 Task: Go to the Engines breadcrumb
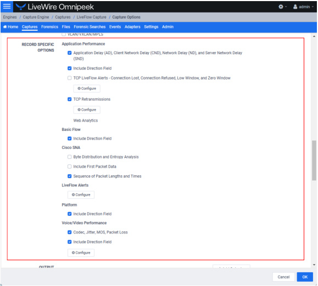click(10, 17)
